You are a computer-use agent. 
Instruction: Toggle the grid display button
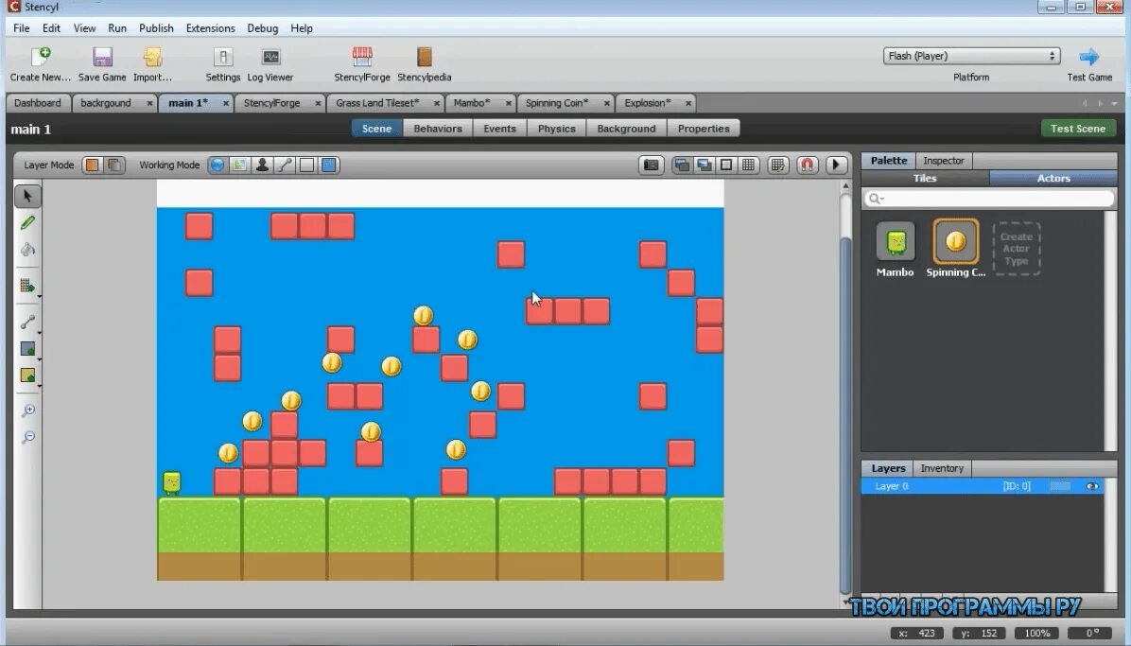coord(749,166)
